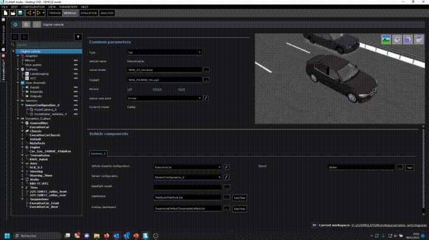
Task: Open the vehicle Type dropdown
Action: click(x=164, y=52)
